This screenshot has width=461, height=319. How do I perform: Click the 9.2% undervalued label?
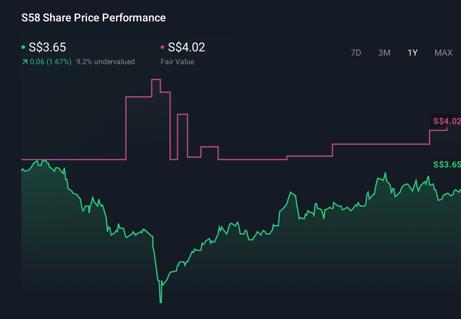(x=106, y=62)
